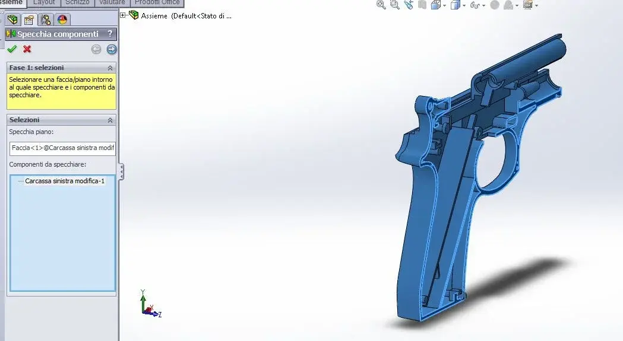Click the View Settings monitor icon
Image resolution: width=623 pixels, height=341 pixels.
(528, 5)
